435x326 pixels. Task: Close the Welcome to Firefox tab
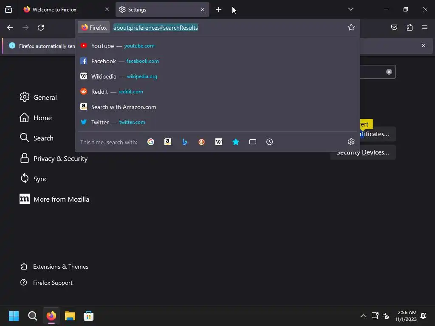pyautogui.click(x=107, y=9)
